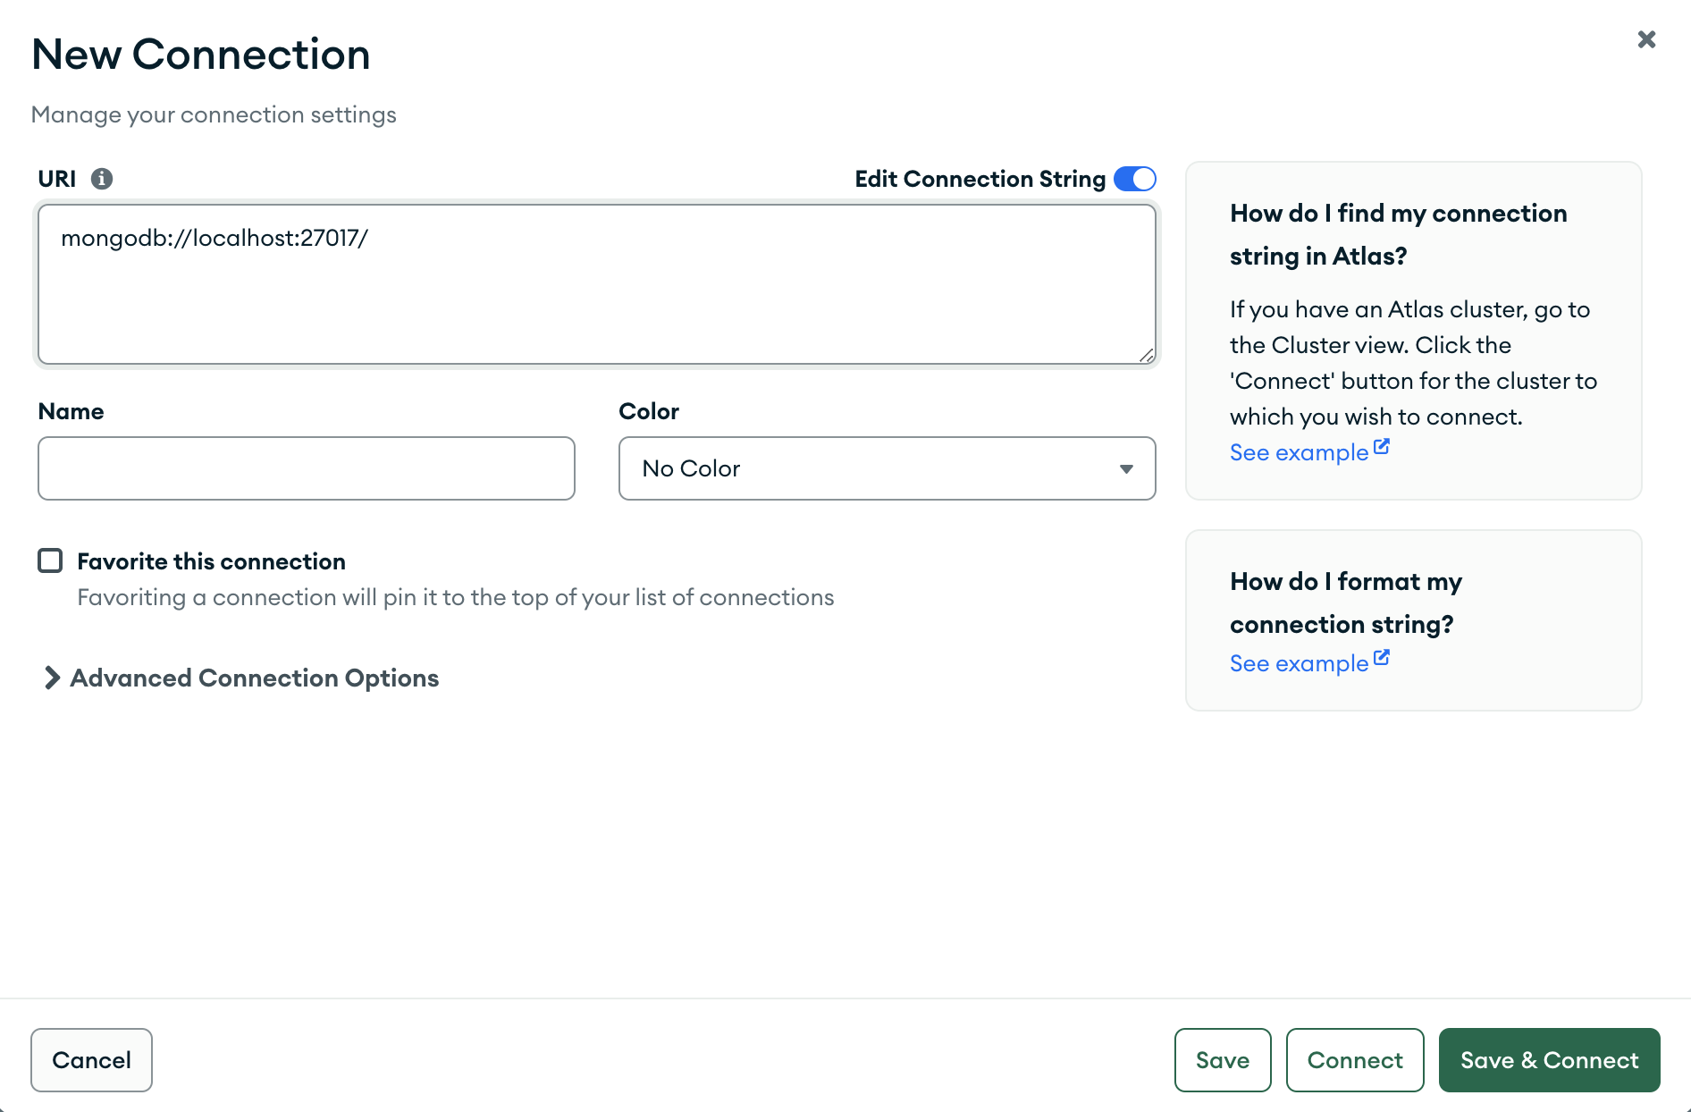Click the 'How do I find my connection string in Atlas?' heading
The image size is (1691, 1112).
tap(1398, 234)
